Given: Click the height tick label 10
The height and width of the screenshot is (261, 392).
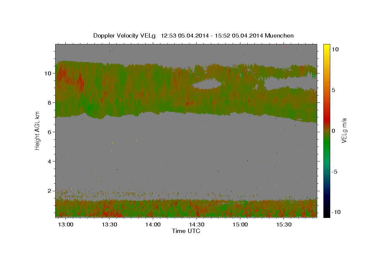Looking at the screenshot, I should (48, 73).
